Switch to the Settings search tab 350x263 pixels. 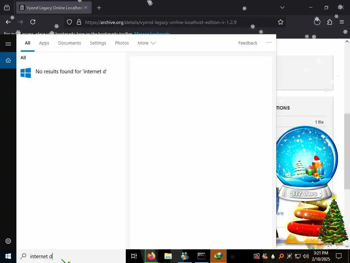(98, 43)
